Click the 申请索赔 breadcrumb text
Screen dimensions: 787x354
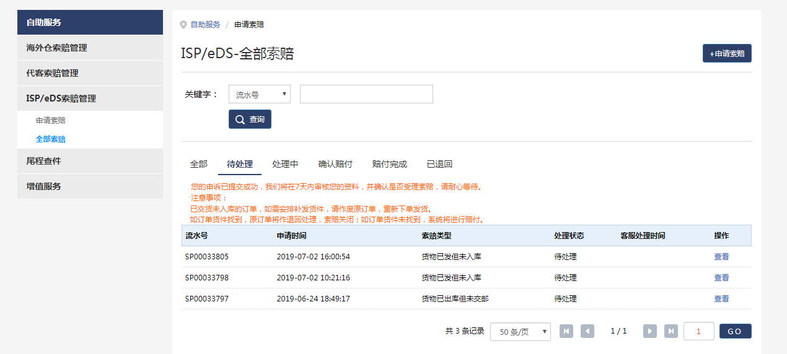pos(249,25)
